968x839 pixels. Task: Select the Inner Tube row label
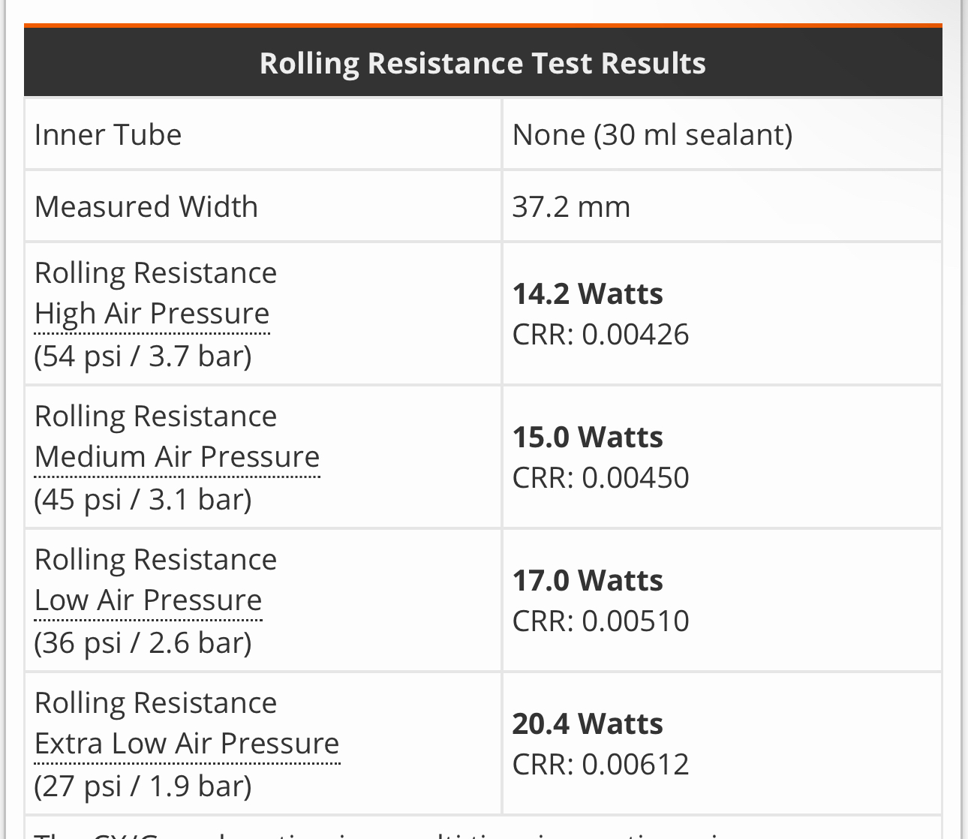pos(108,135)
